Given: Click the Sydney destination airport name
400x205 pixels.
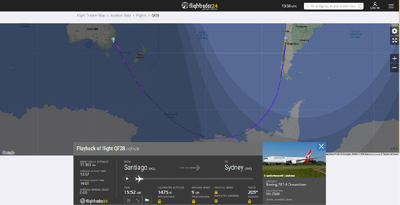Looking at the screenshot, I should [x=234, y=168].
